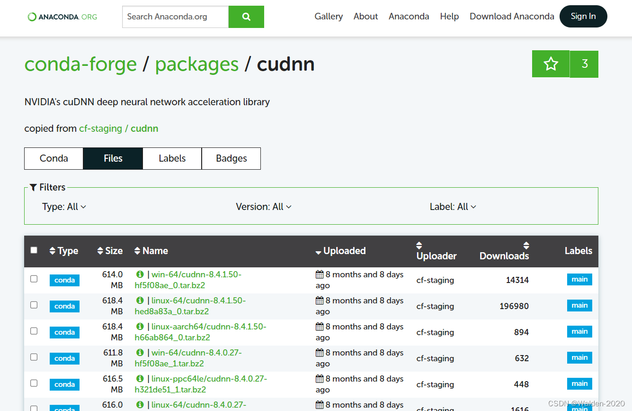The width and height of the screenshot is (632, 411).
Task: Expand the Label: All filter dropdown
Action: [x=453, y=207]
